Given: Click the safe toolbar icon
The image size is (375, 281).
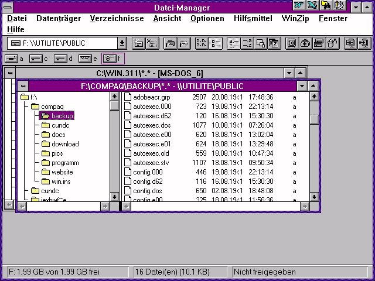Looking at the screenshot, I should [x=292, y=43].
